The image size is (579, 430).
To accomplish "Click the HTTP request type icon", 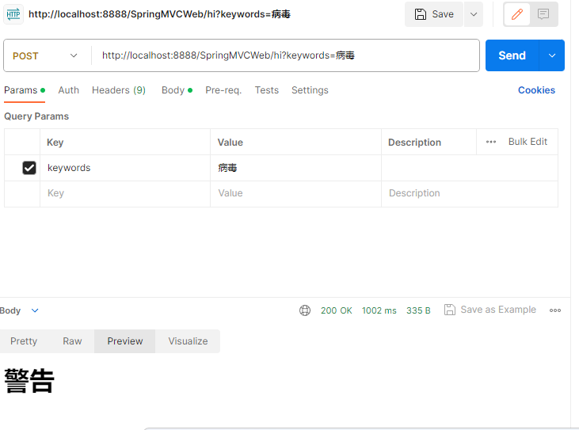I will click(13, 14).
